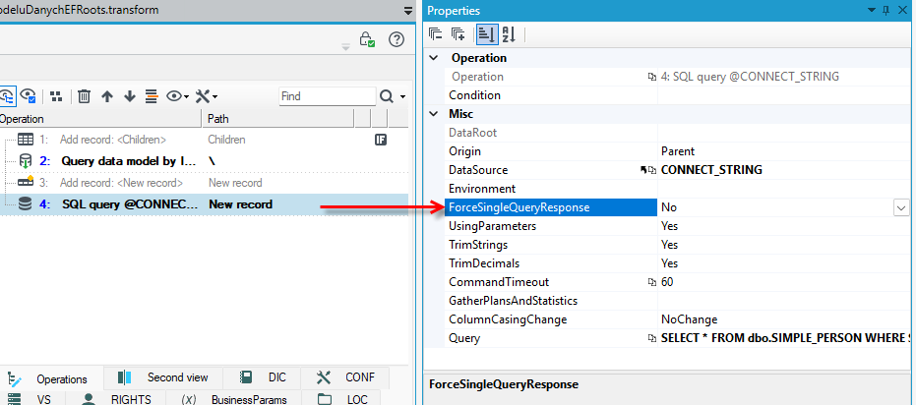
Task: Pin the Properties panel
Action: tap(885, 11)
